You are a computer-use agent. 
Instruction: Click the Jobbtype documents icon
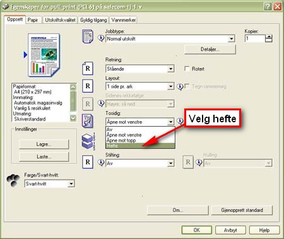pos(88,37)
